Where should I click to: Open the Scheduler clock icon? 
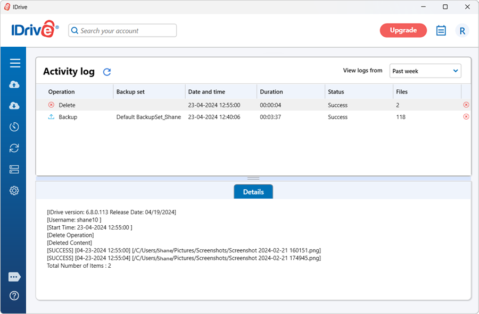coord(14,127)
